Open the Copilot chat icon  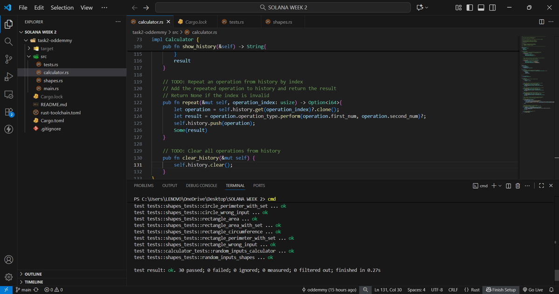click(x=420, y=7)
